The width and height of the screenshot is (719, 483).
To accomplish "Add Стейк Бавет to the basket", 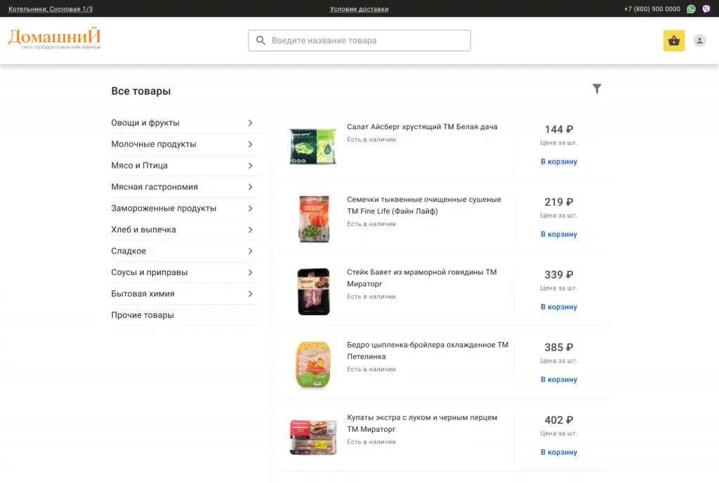I will (558, 307).
